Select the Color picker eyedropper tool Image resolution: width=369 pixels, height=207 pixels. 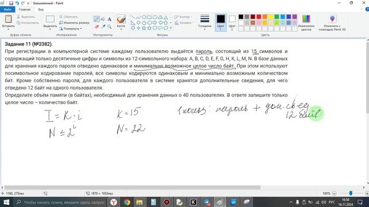coord(103,27)
